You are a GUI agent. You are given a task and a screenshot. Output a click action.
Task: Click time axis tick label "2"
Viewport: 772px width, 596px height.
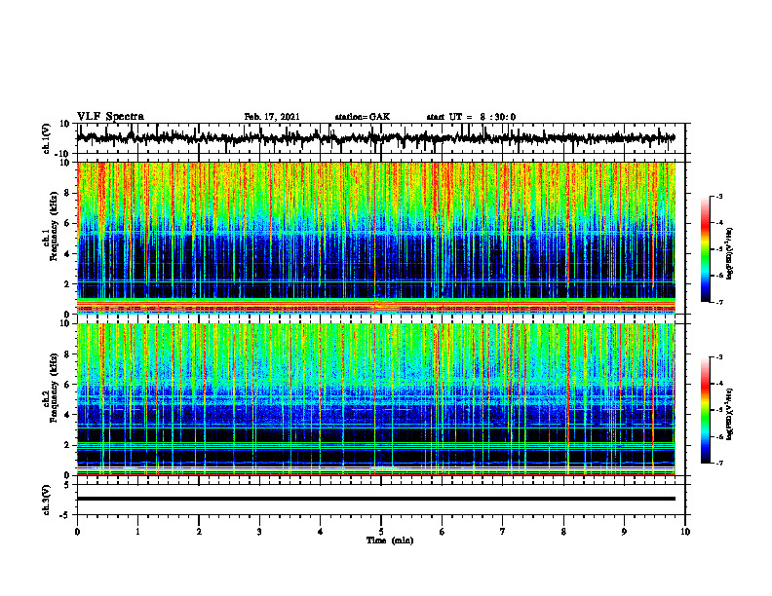click(x=199, y=532)
